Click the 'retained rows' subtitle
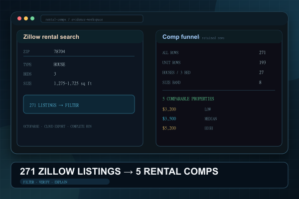 [213, 38]
